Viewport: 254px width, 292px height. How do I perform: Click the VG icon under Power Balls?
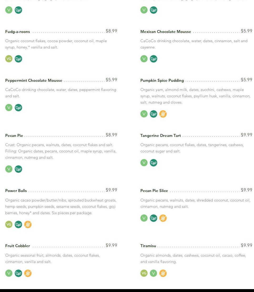tap(9, 224)
